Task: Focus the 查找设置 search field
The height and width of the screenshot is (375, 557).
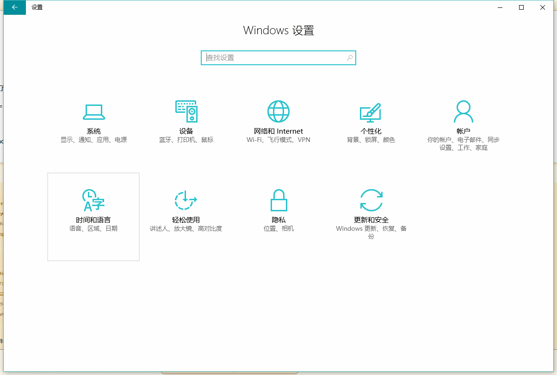Action: tap(273, 58)
